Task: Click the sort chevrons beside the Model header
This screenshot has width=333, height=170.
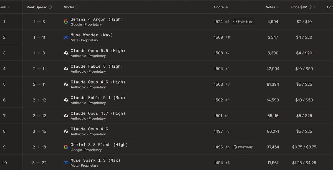Action: point(77,7)
